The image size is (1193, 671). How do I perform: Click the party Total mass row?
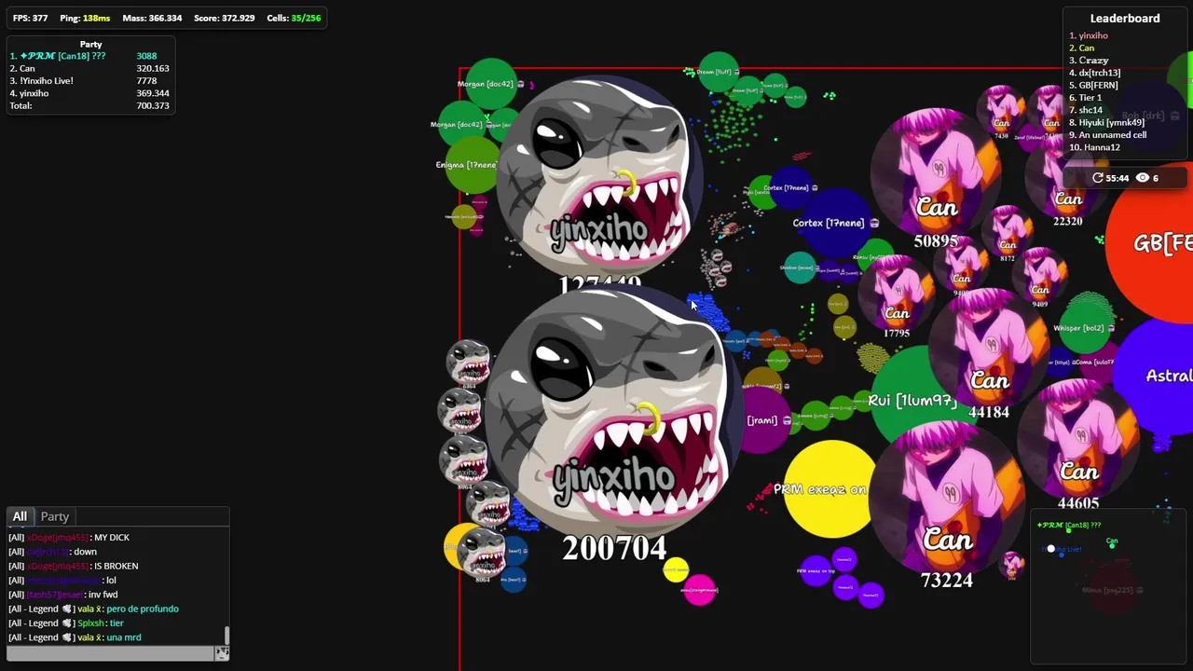point(90,105)
